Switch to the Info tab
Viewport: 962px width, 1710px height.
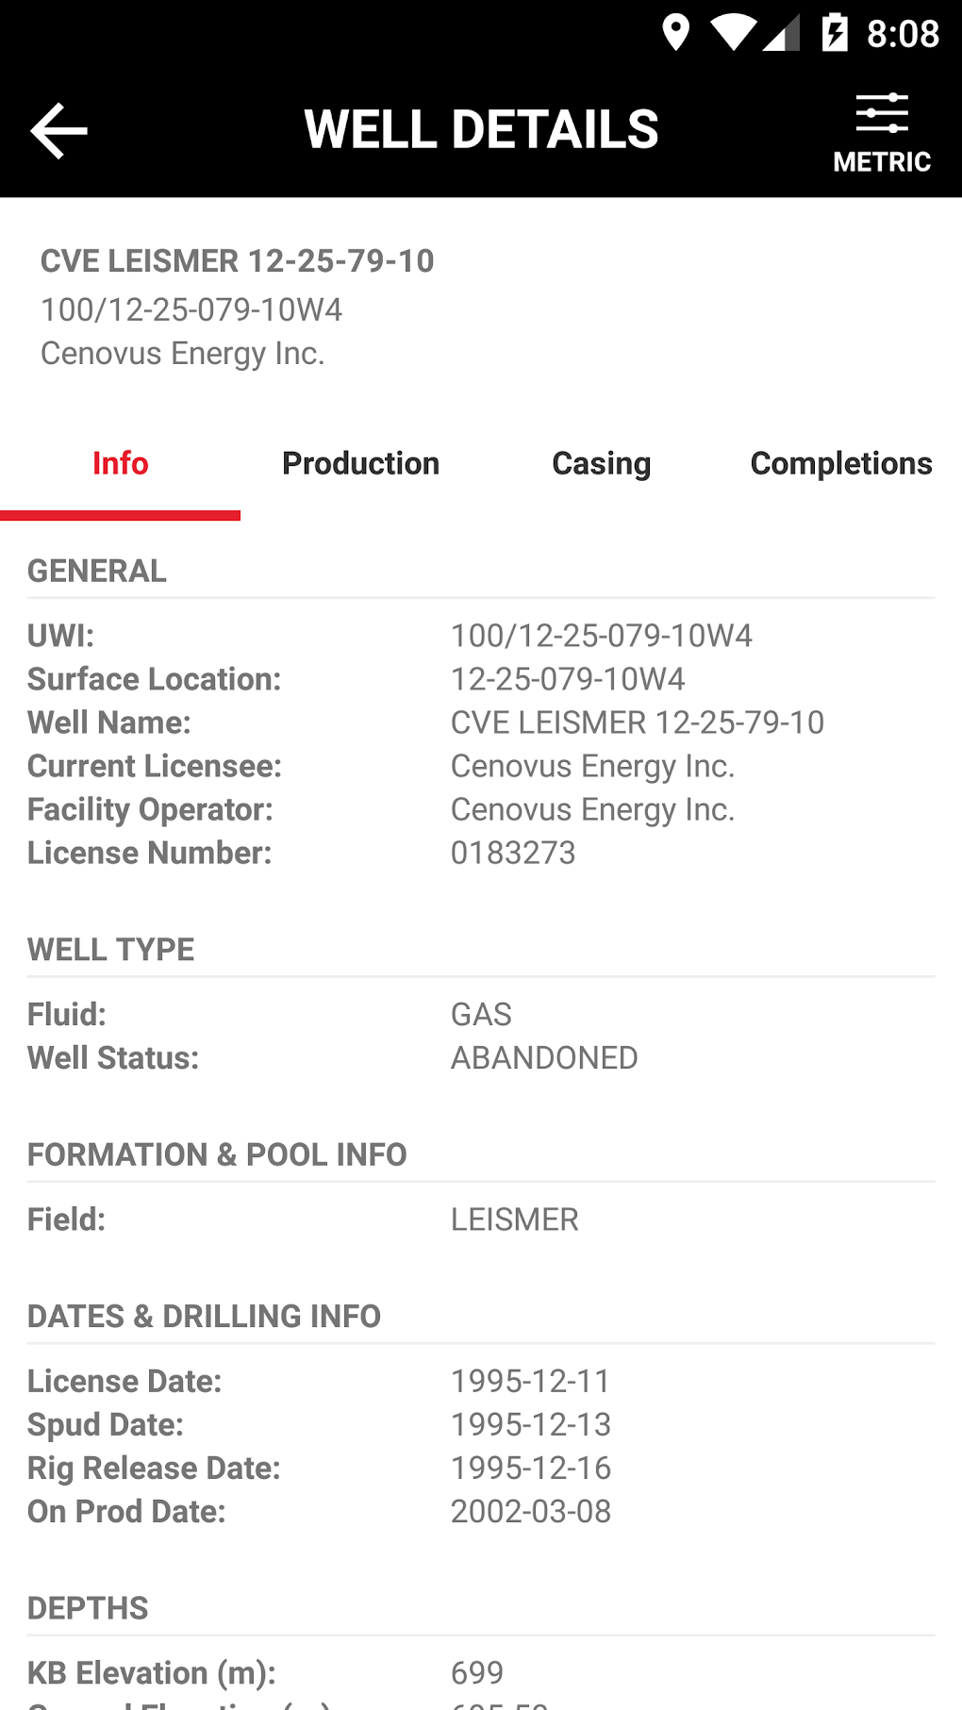pyautogui.click(x=121, y=464)
